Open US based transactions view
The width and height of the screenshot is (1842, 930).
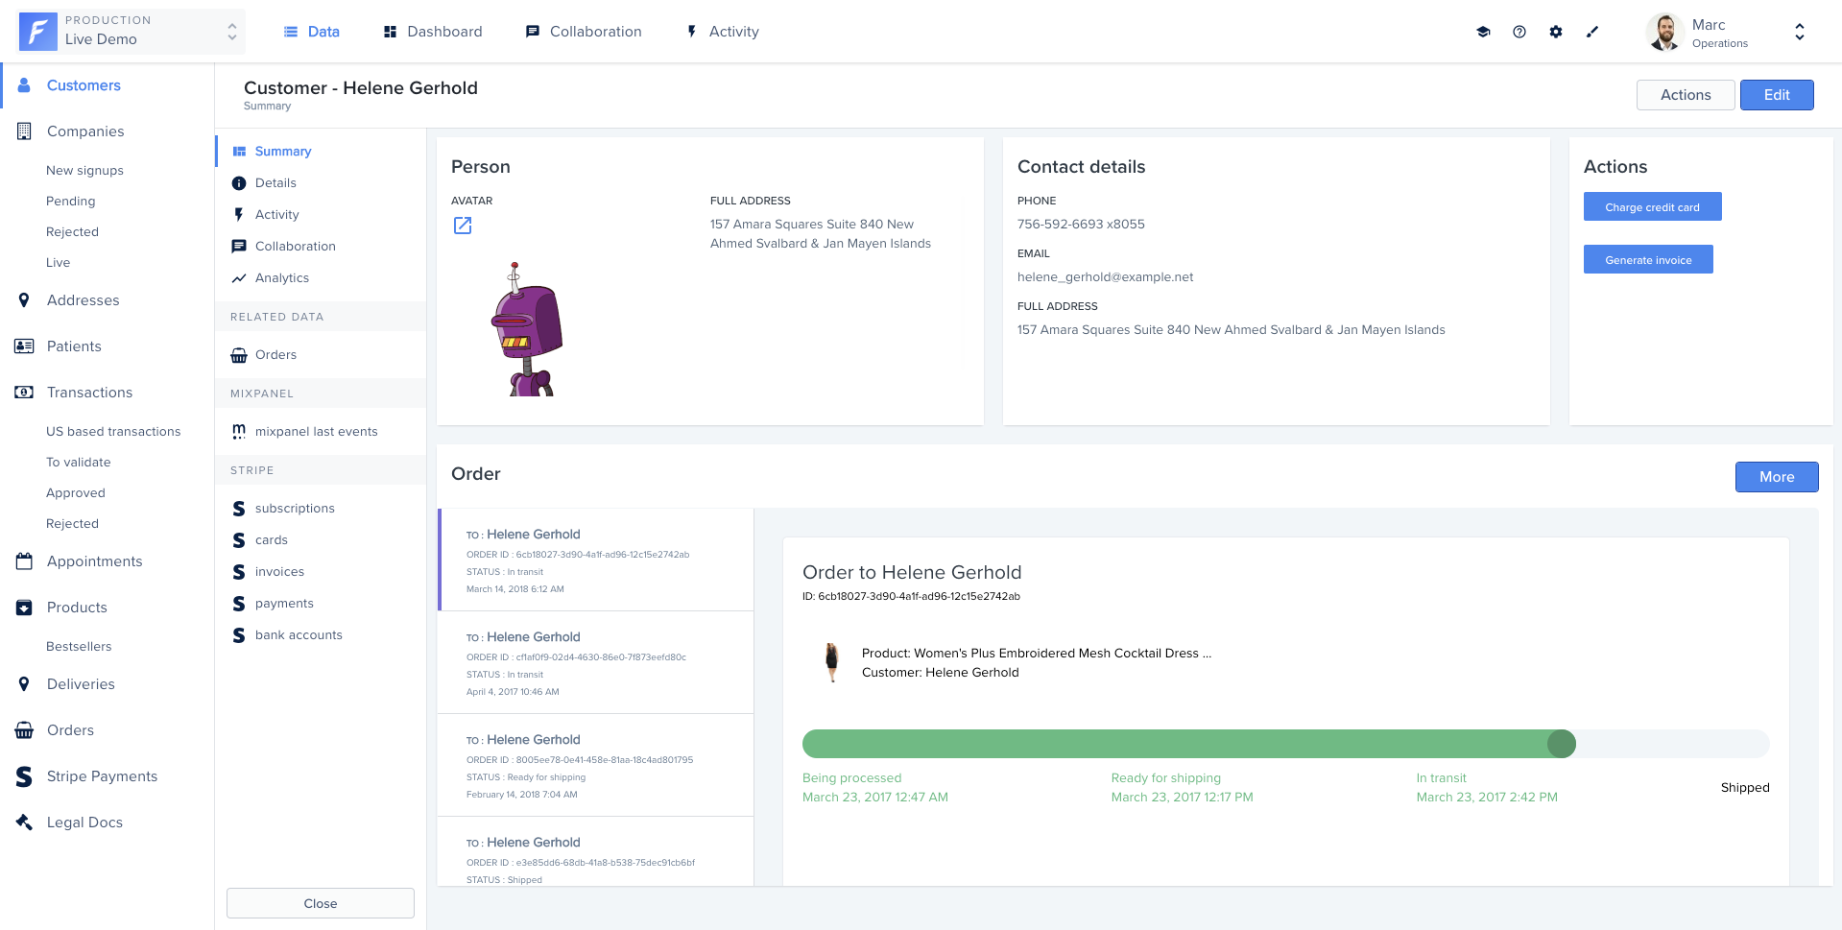tap(113, 432)
